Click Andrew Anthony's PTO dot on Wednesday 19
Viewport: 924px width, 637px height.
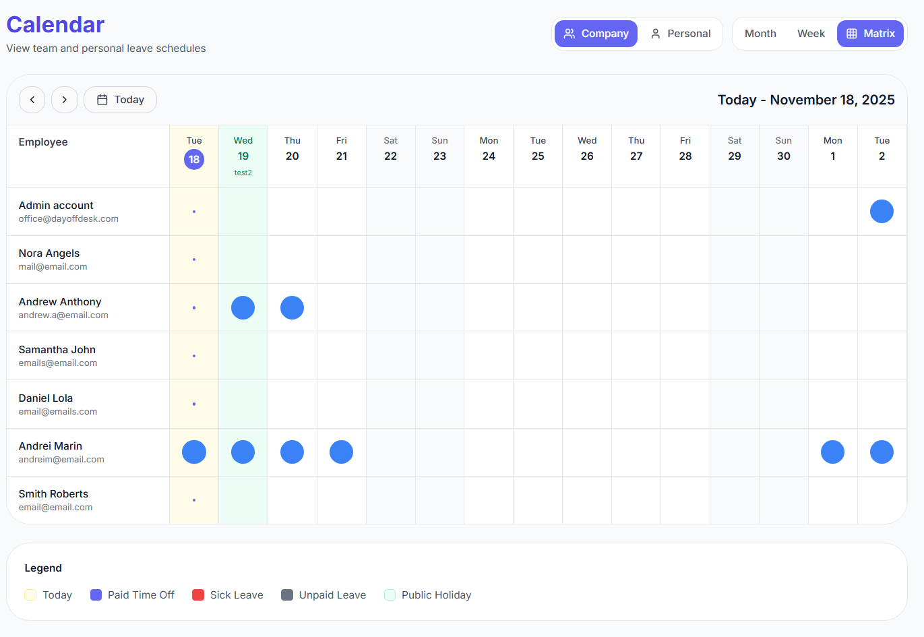(x=243, y=307)
